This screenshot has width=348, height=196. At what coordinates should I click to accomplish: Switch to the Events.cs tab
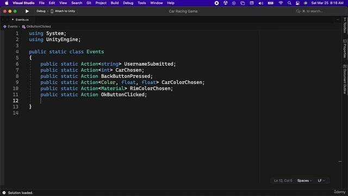coord(22,20)
